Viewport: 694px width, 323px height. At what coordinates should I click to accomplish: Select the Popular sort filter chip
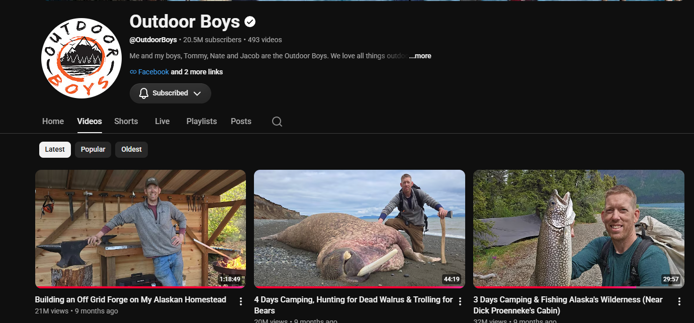[x=93, y=149]
